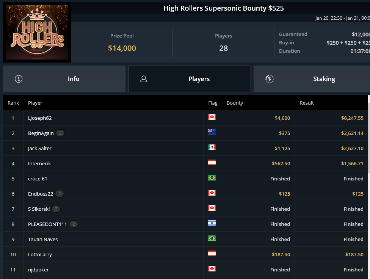Click the re-entry badge beside BeginAgain
The height and width of the screenshot is (279, 370).
[60, 133]
